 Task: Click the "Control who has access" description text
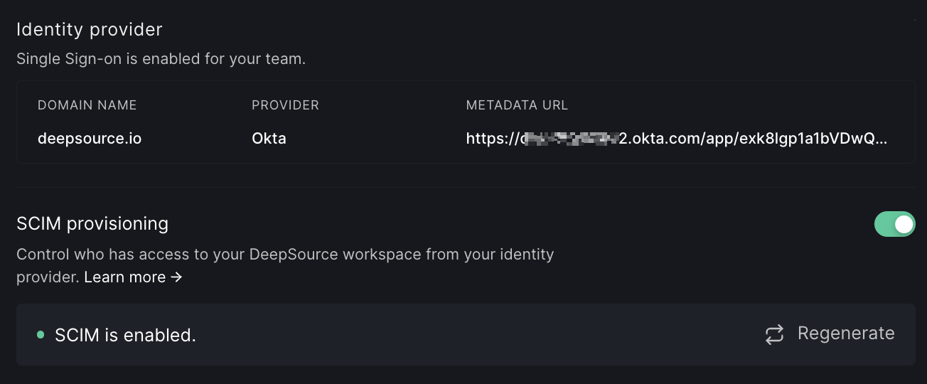(284, 255)
